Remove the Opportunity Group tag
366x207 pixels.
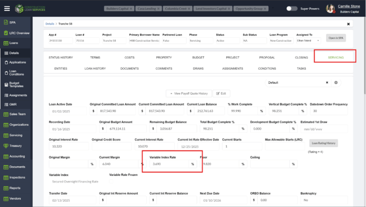[265, 9]
